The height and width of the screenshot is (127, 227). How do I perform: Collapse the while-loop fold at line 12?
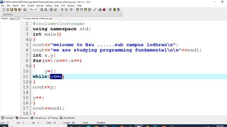point(30,82)
